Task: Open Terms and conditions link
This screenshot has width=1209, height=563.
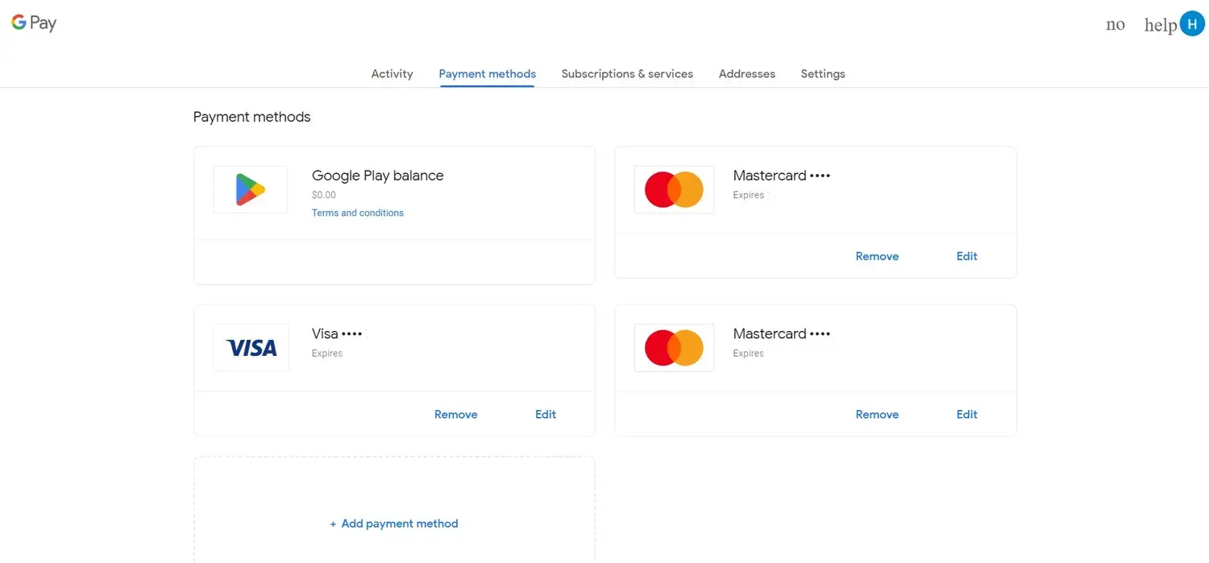Action: (358, 213)
